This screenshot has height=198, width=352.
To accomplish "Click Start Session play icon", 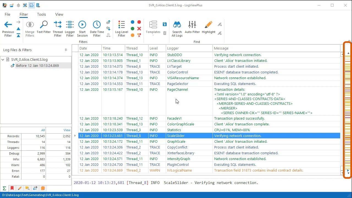I will click(x=82, y=29).
